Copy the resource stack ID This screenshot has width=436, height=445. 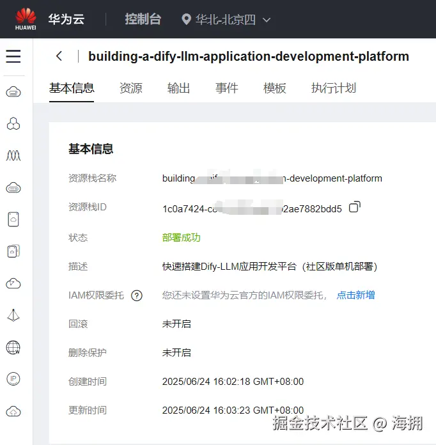(355, 207)
